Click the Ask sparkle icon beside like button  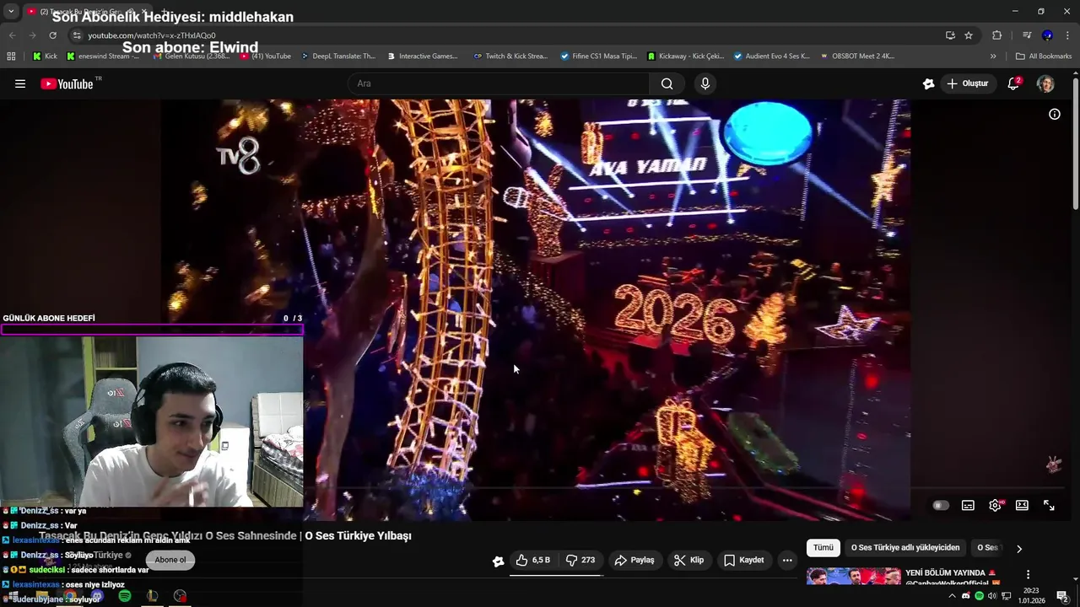click(498, 561)
